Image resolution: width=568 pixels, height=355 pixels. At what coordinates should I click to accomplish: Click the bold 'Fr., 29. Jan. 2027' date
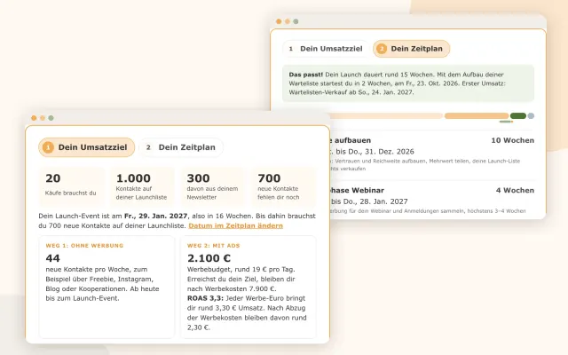(x=156, y=216)
